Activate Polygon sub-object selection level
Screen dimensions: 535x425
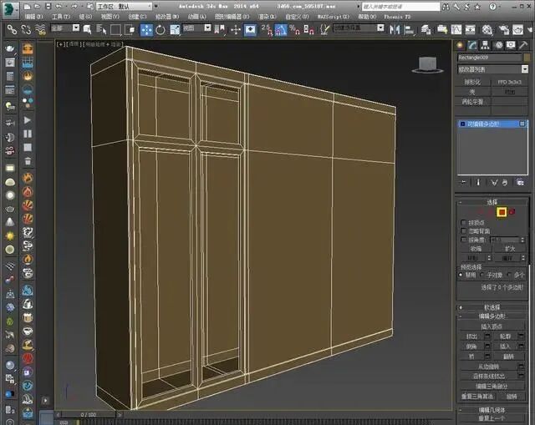tap(502, 212)
